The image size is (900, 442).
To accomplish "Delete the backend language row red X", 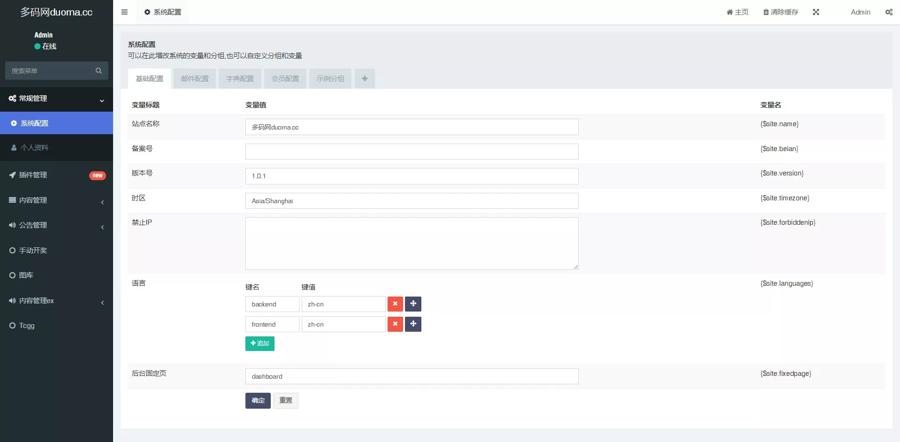I will click(395, 304).
